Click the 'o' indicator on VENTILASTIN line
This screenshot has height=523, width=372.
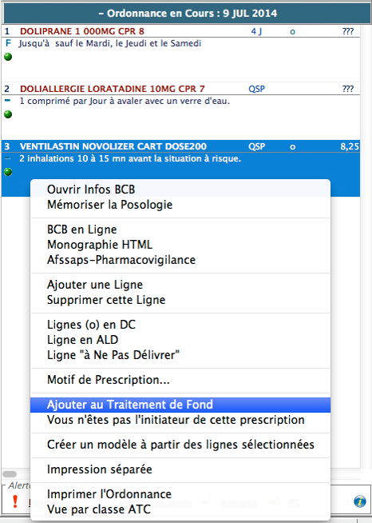pyautogui.click(x=292, y=147)
